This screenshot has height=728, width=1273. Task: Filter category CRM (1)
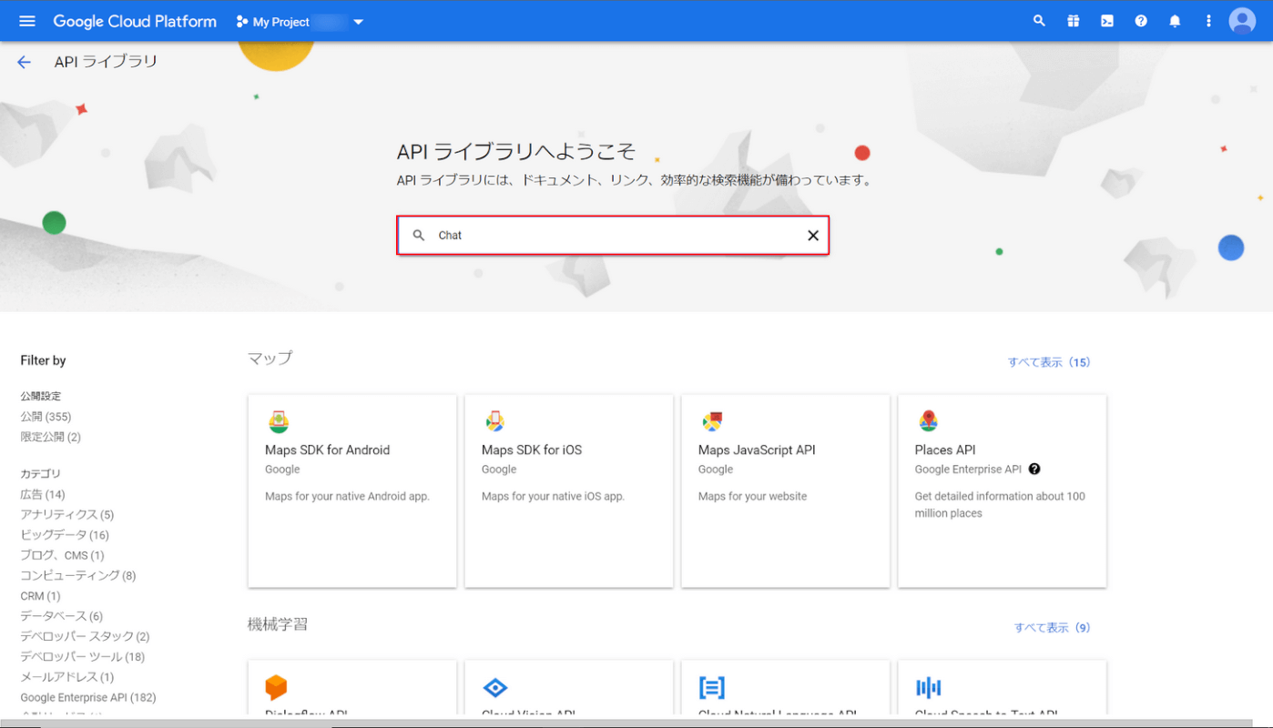coord(40,596)
